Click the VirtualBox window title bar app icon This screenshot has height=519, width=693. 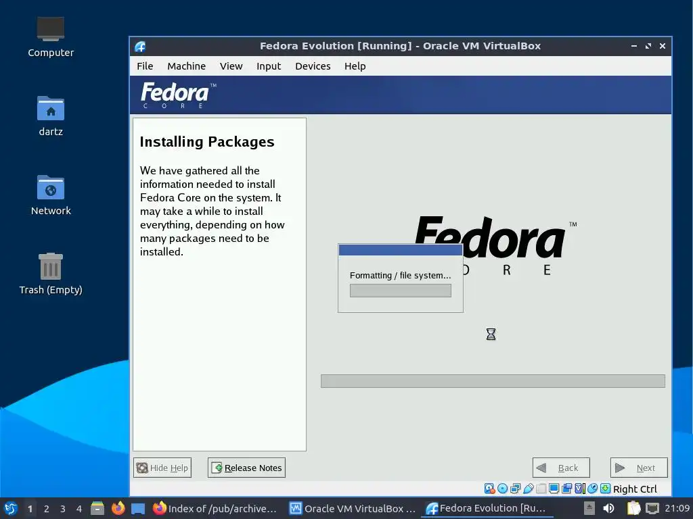(140, 46)
